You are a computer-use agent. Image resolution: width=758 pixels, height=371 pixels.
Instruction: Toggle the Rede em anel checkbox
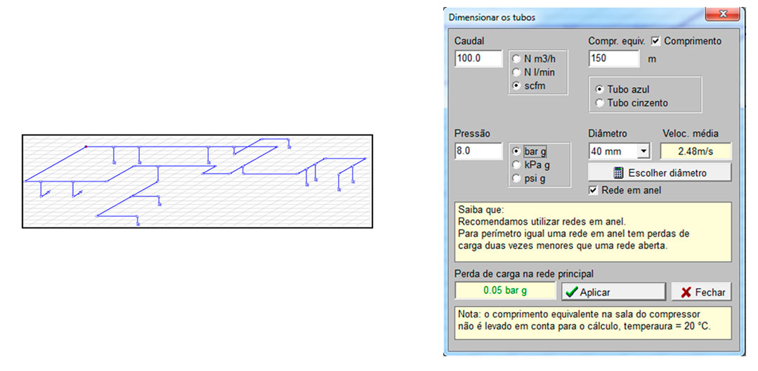tap(593, 190)
